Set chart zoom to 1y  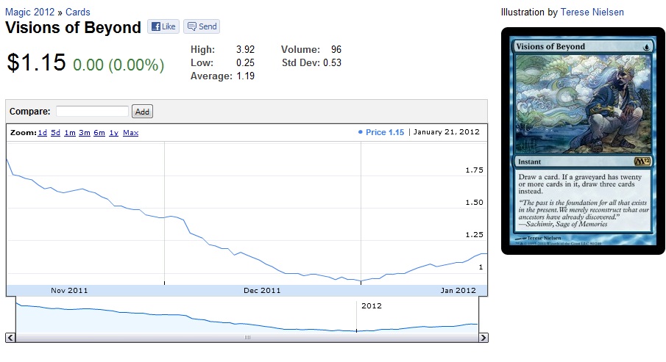point(113,133)
